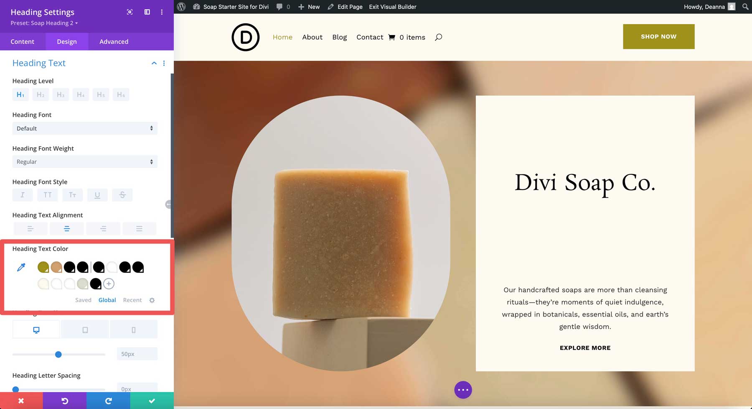Open the Blog navigation item
Viewport: 752px width, 409px height.
point(340,37)
